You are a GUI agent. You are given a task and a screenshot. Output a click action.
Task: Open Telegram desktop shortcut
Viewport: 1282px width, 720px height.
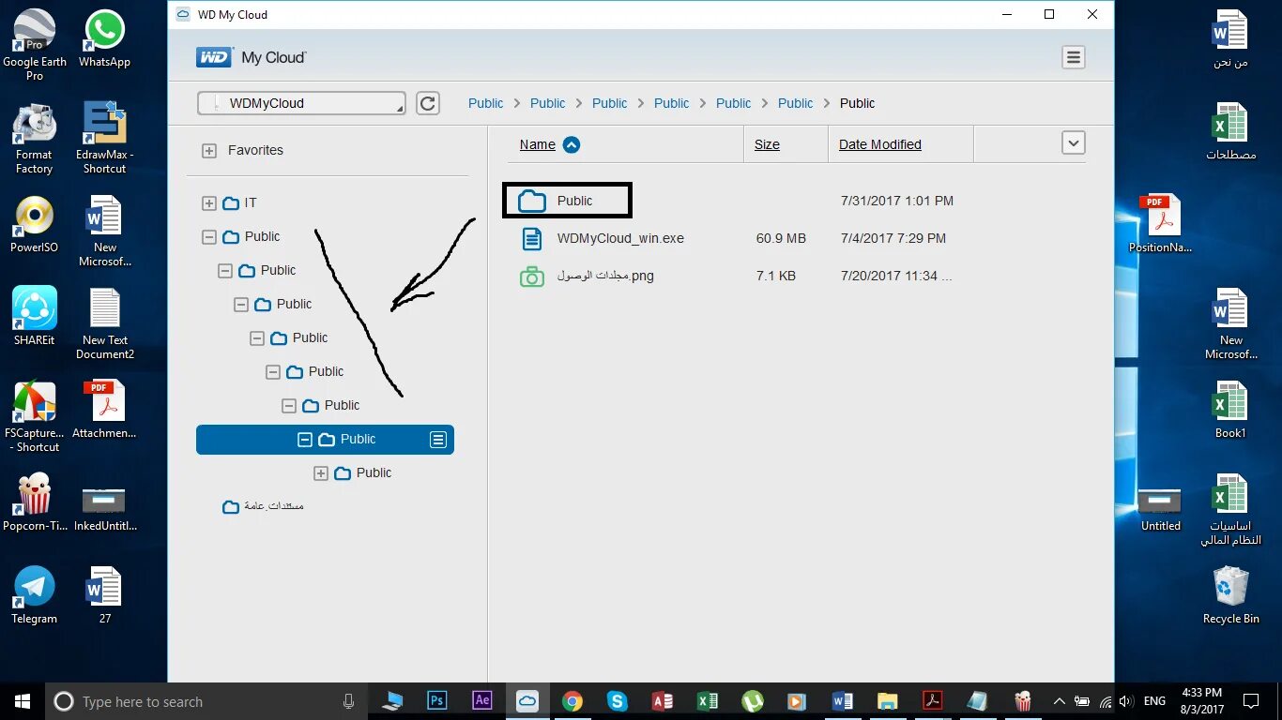(x=35, y=595)
